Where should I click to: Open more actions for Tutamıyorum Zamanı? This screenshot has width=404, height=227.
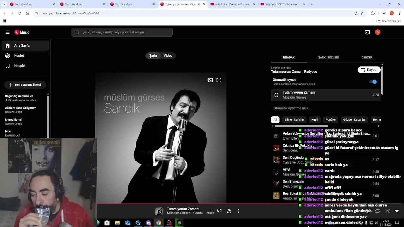(x=238, y=211)
